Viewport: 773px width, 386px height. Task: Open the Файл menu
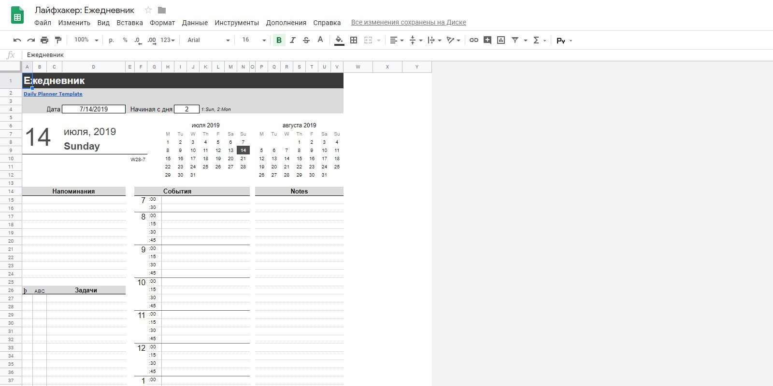point(43,23)
